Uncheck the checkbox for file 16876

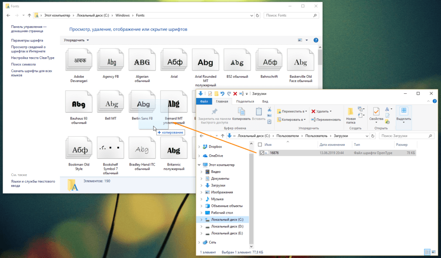pyautogui.click(x=262, y=153)
